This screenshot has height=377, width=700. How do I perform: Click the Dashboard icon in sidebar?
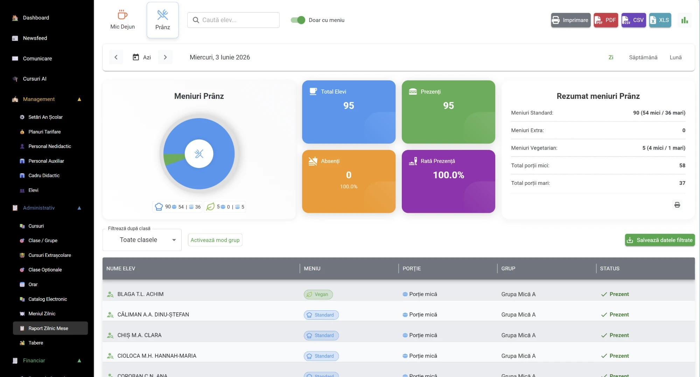[x=15, y=18]
